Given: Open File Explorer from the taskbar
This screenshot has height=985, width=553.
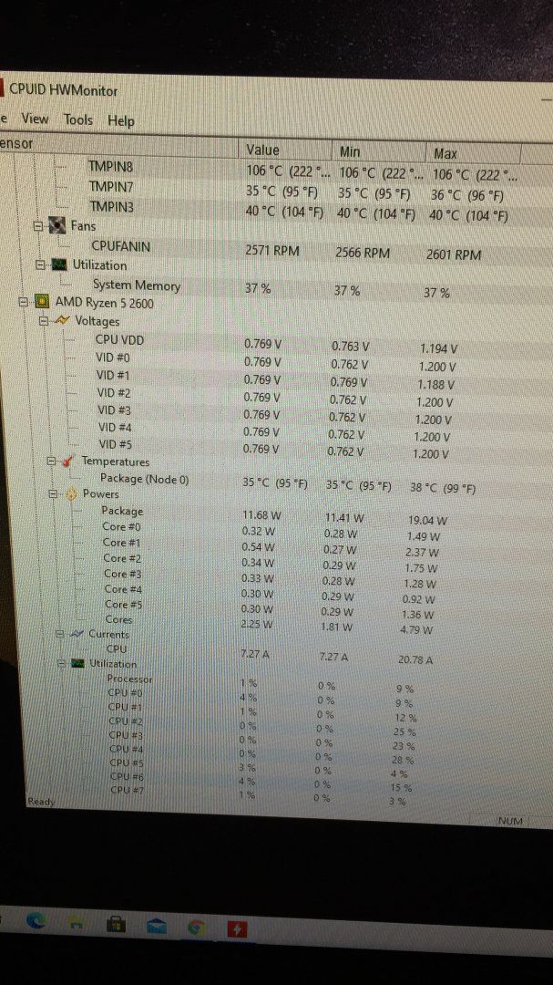Looking at the screenshot, I should click(76, 923).
